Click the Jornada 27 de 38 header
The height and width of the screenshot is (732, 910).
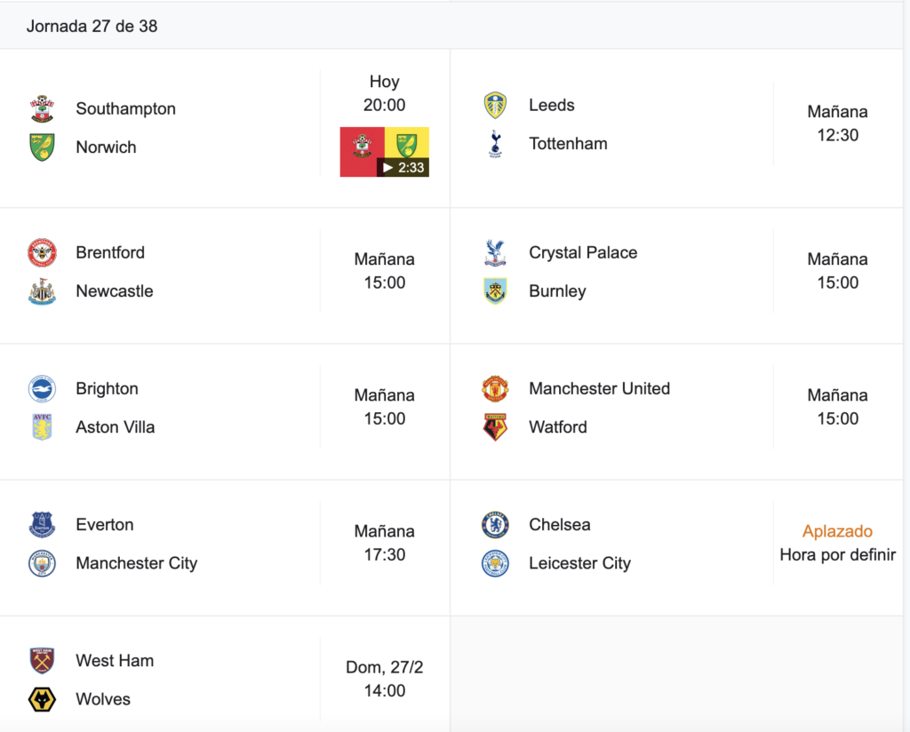point(92,26)
